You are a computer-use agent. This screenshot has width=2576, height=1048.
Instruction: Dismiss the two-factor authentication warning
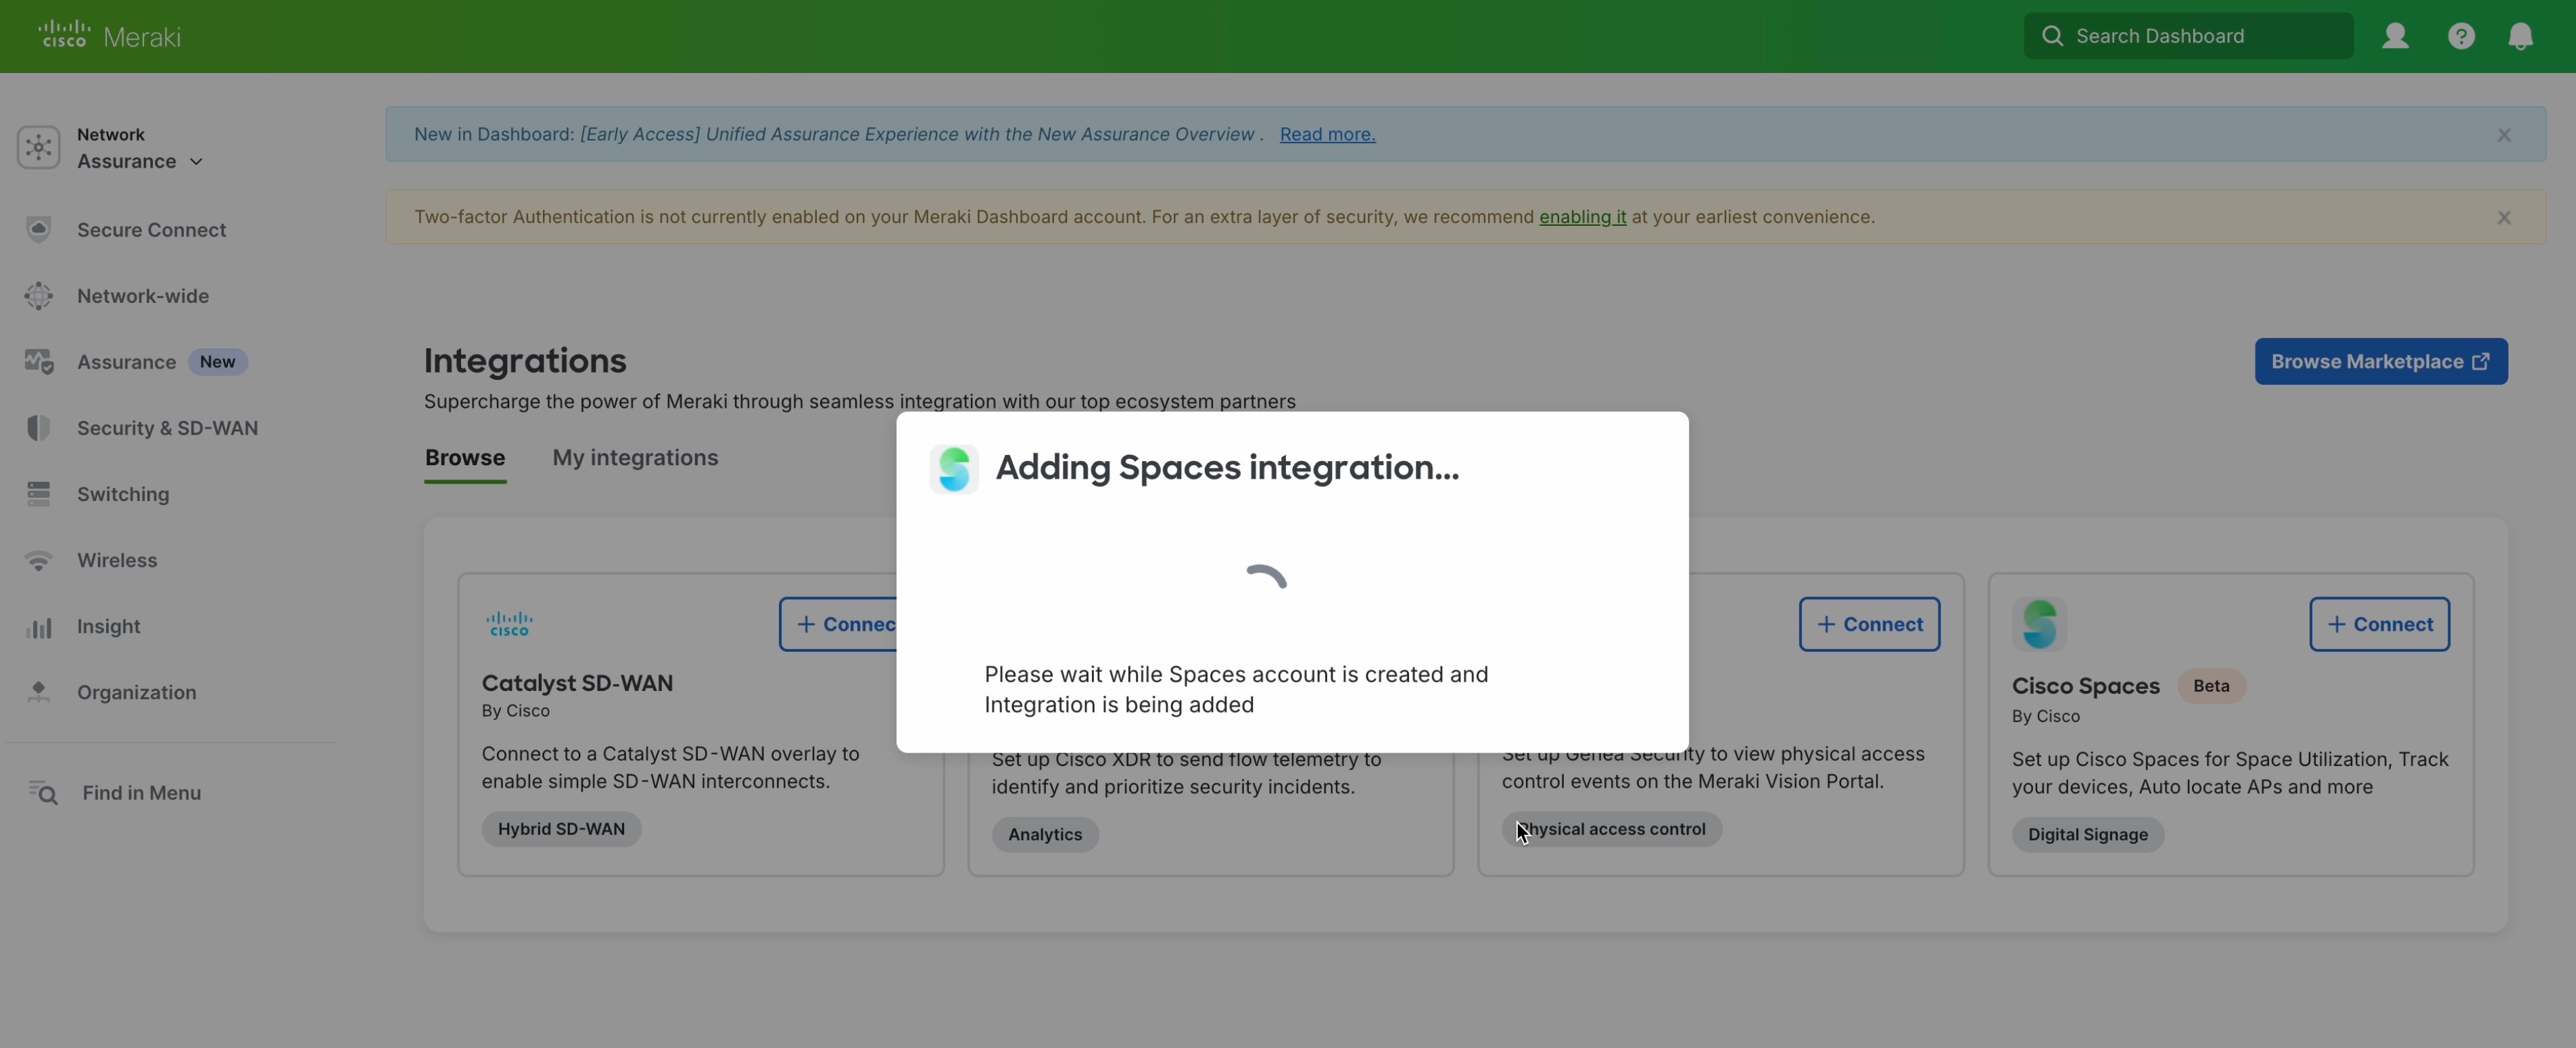point(2503,217)
